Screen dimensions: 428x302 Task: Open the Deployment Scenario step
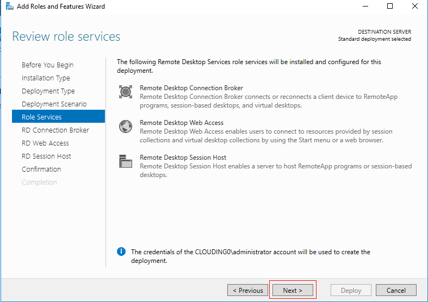pos(54,104)
